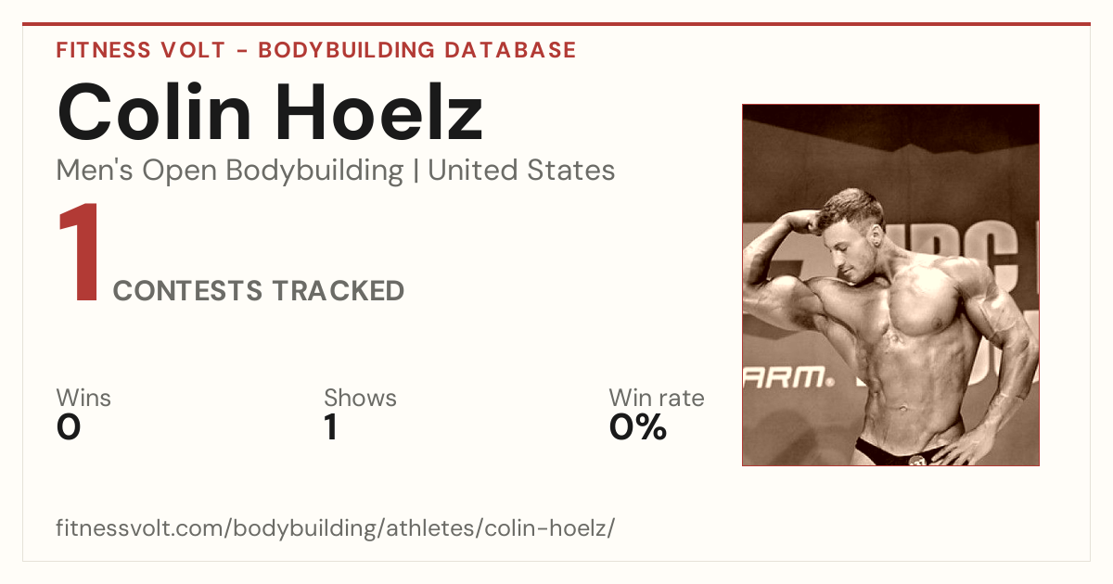
Task: Click the Wins stat label
Action: (x=83, y=398)
